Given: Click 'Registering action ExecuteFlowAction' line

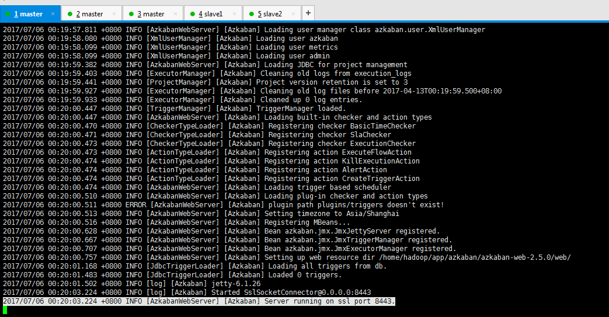Looking at the screenshot, I should click(338, 152).
